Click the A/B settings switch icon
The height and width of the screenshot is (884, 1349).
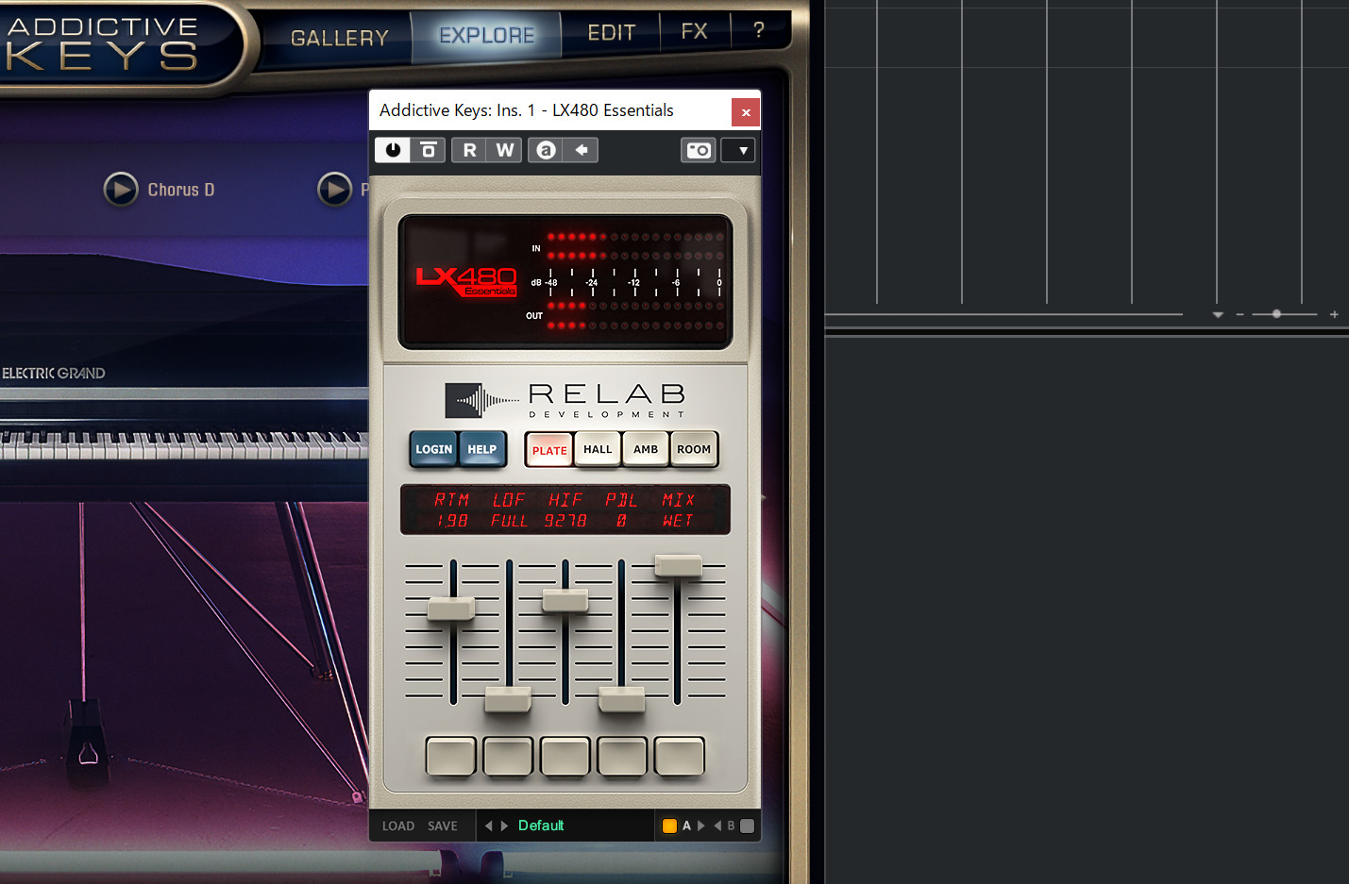point(546,150)
